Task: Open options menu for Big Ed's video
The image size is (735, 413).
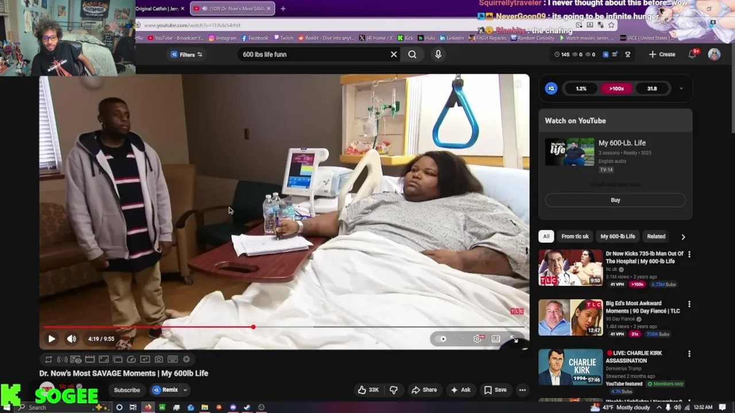Action: (x=689, y=305)
